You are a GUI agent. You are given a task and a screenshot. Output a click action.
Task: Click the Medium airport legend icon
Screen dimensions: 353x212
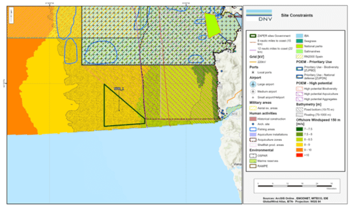(253, 91)
